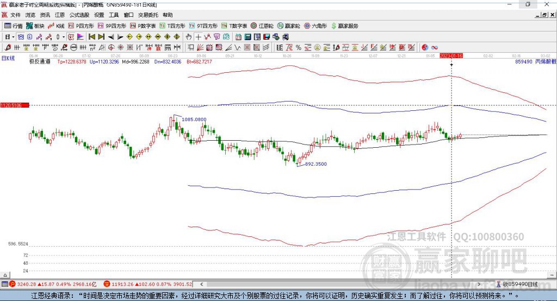This screenshot has height=301, width=557.
Task: Open the 公式选股 menu
Action: [x=79, y=15]
